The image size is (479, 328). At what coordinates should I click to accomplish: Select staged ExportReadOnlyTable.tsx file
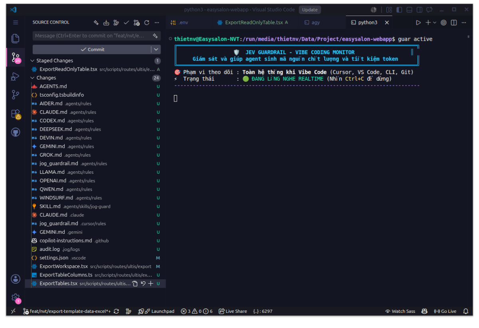pyautogui.click(x=95, y=69)
